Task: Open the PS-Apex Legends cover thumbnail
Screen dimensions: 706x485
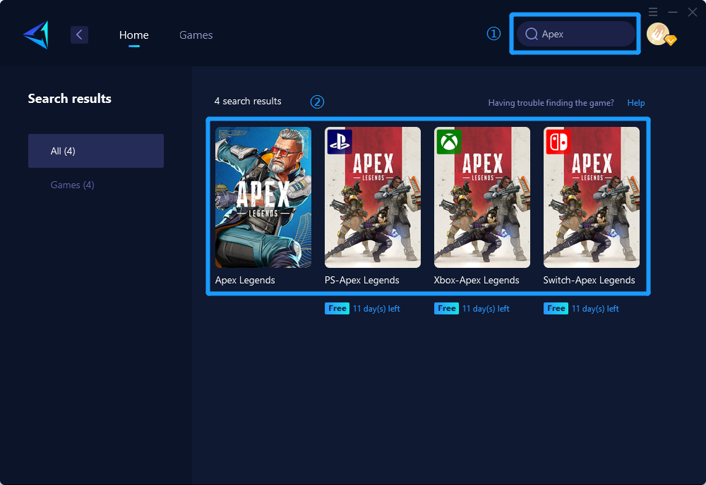Action: [x=373, y=197]
